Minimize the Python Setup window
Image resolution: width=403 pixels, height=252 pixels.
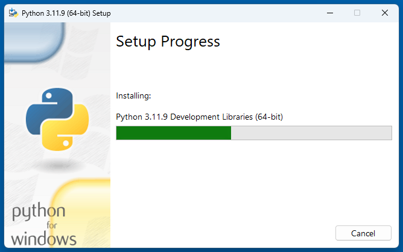329,13
